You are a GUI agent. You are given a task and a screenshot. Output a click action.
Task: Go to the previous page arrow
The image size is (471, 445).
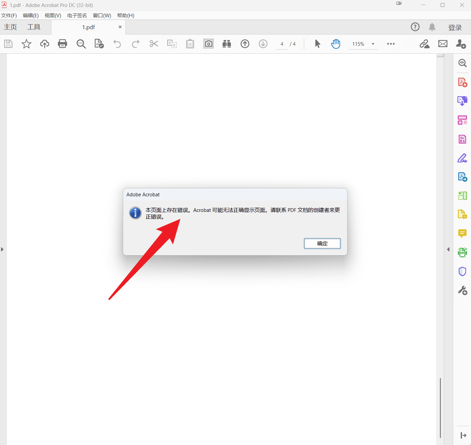pos(245,44)
